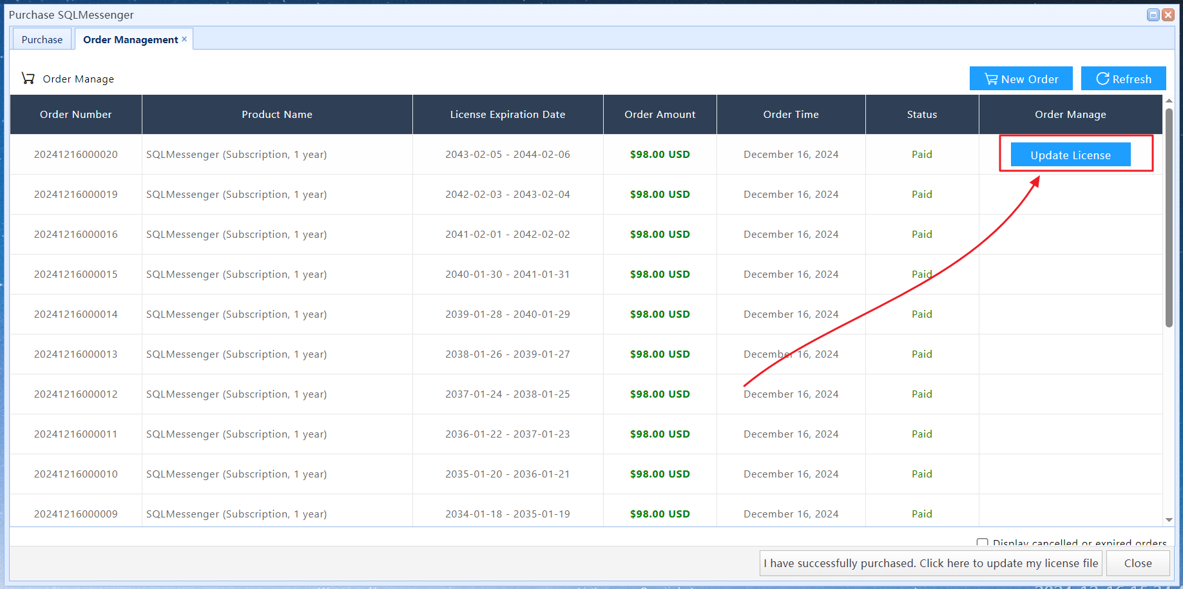Image resolution: width=1183 pixels, height=589 pixels.
Task: Select the Order Management tab
Action: pos(131,39)
